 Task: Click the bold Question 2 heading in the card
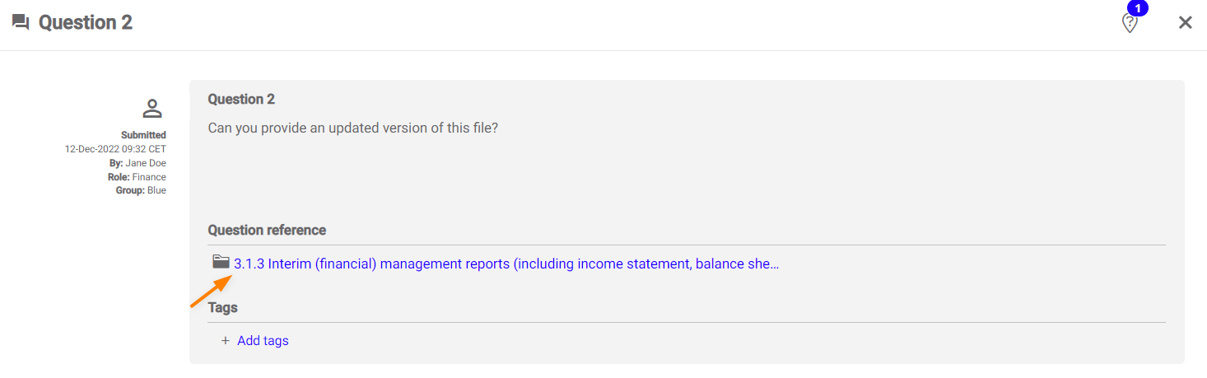241,100
